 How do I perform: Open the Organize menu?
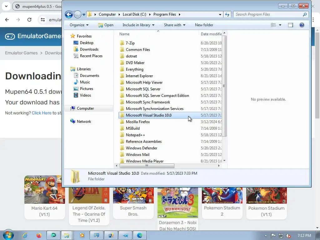[79, 25]
